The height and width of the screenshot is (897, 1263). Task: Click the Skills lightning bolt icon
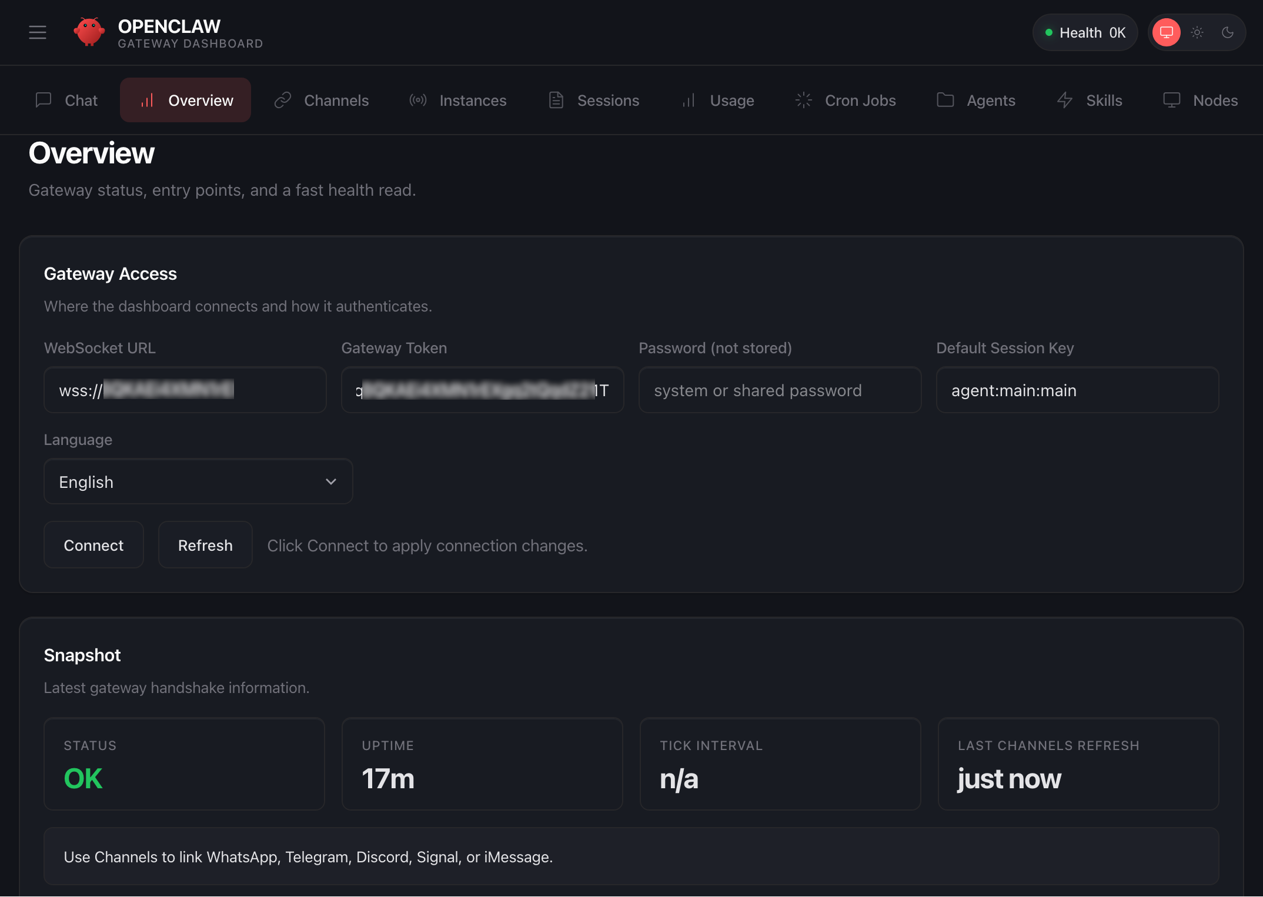[1065, 100]
